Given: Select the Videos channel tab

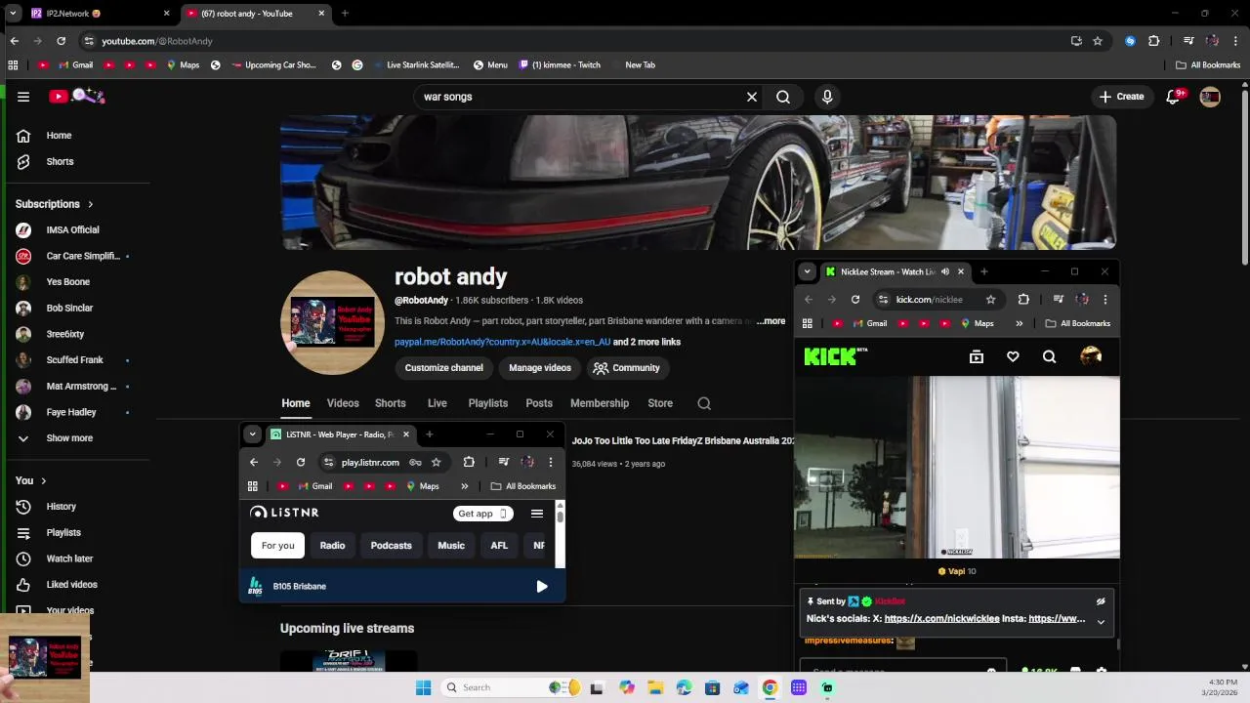Looking at the screenshot, I should pos(343,403).
